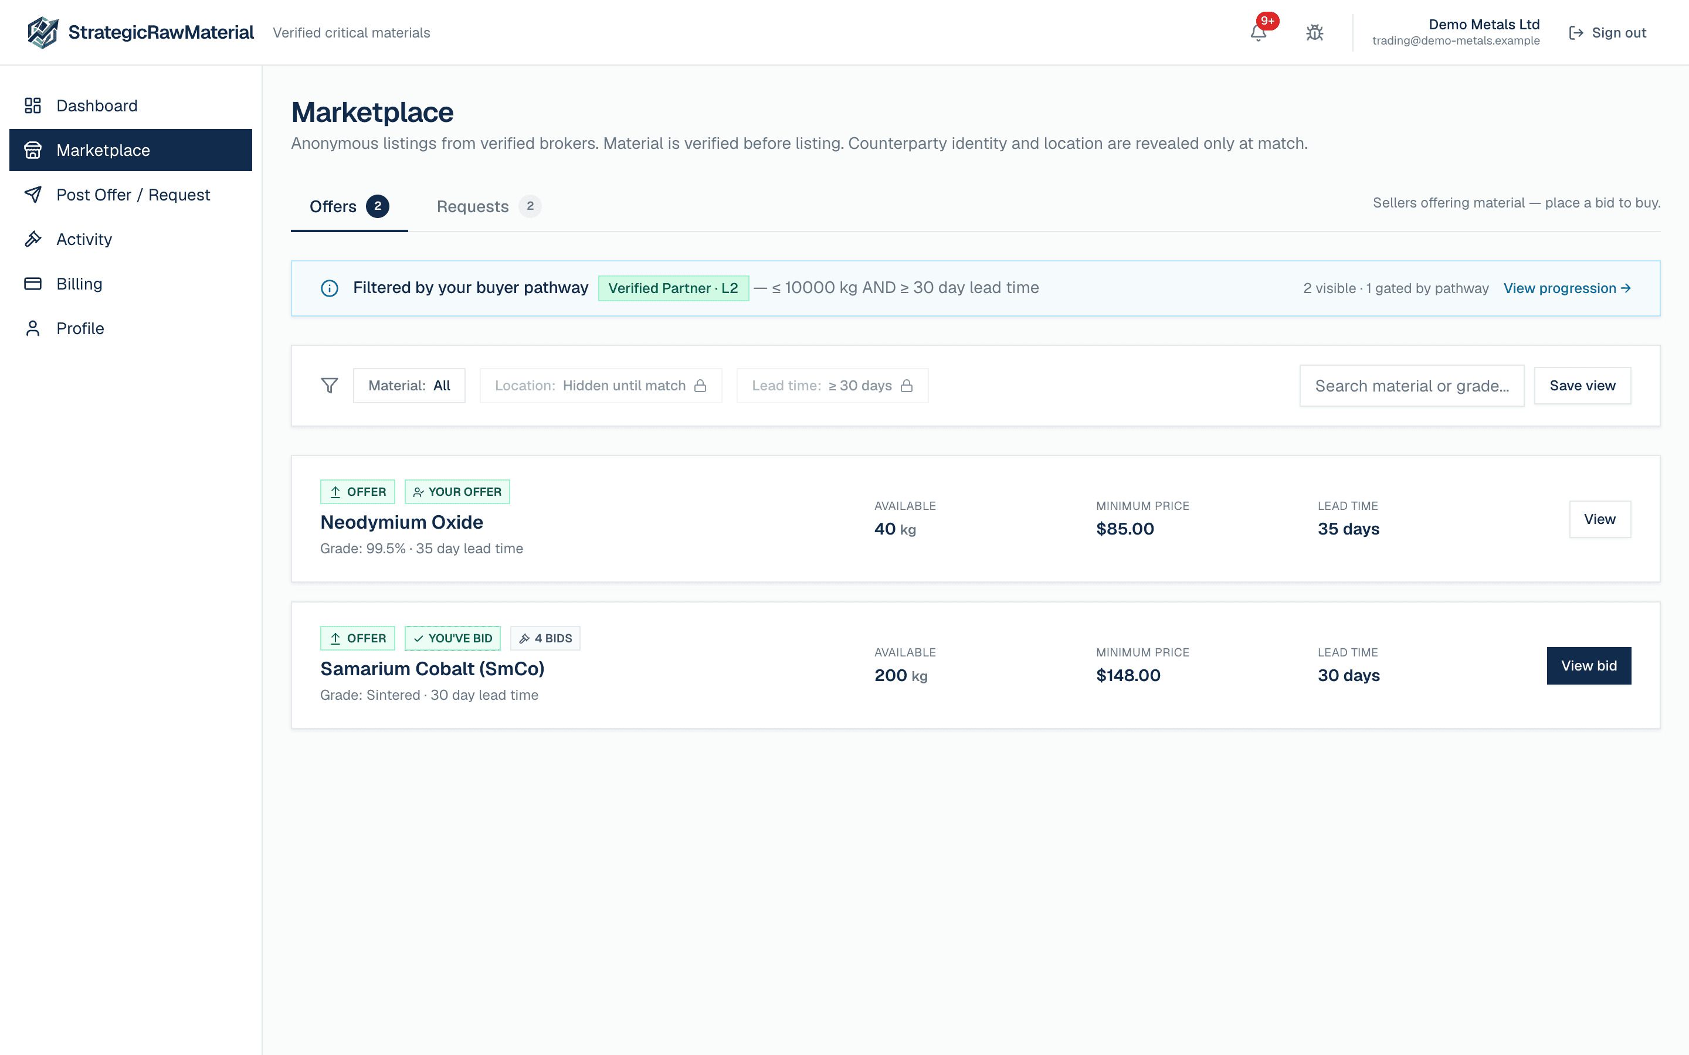The image size is (1689, 1055).
Task: Switch to the Requests tab
Action: click(489, 206)
